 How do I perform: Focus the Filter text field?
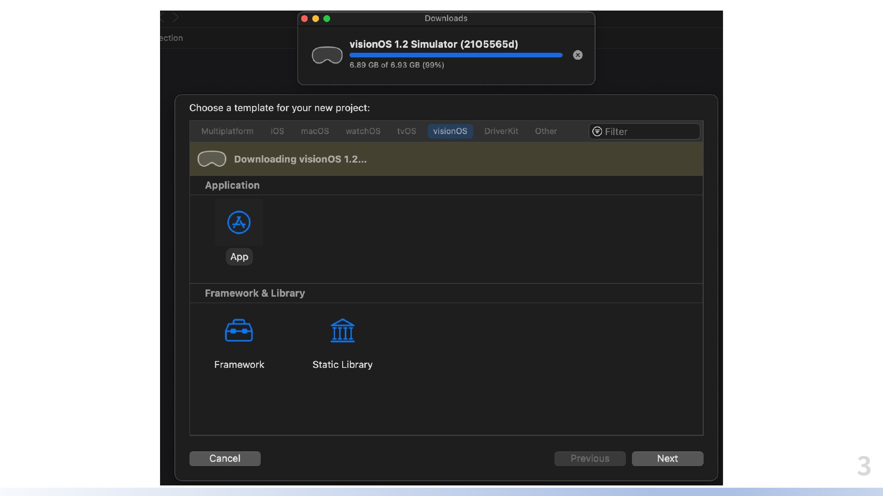point(644,131)
